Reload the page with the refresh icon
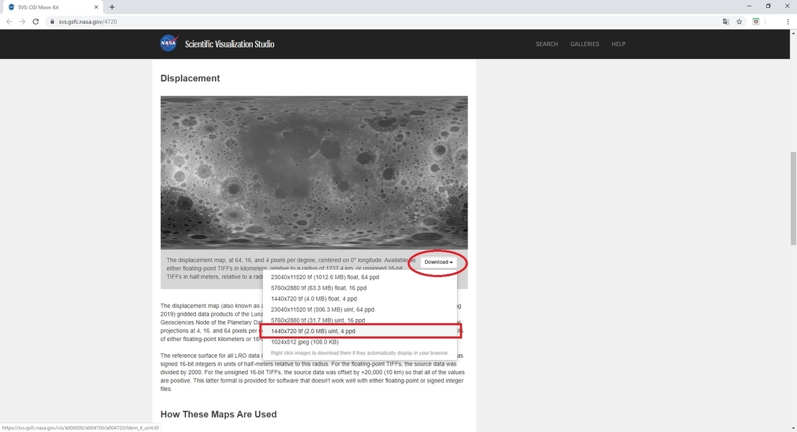Screen dimensions: 797x432 click(36, 21)
